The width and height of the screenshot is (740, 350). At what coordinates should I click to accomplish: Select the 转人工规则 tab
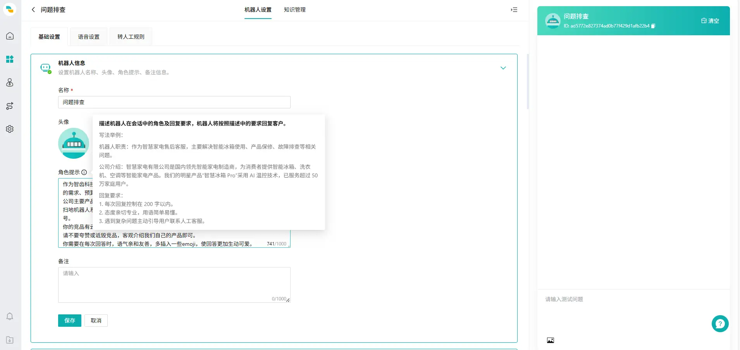pos(131,37)
